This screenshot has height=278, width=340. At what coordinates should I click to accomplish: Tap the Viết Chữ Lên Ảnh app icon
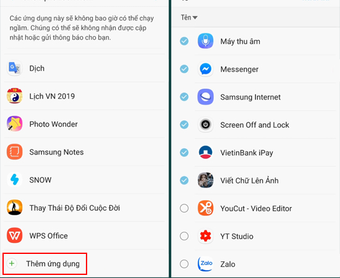point(206,180)
